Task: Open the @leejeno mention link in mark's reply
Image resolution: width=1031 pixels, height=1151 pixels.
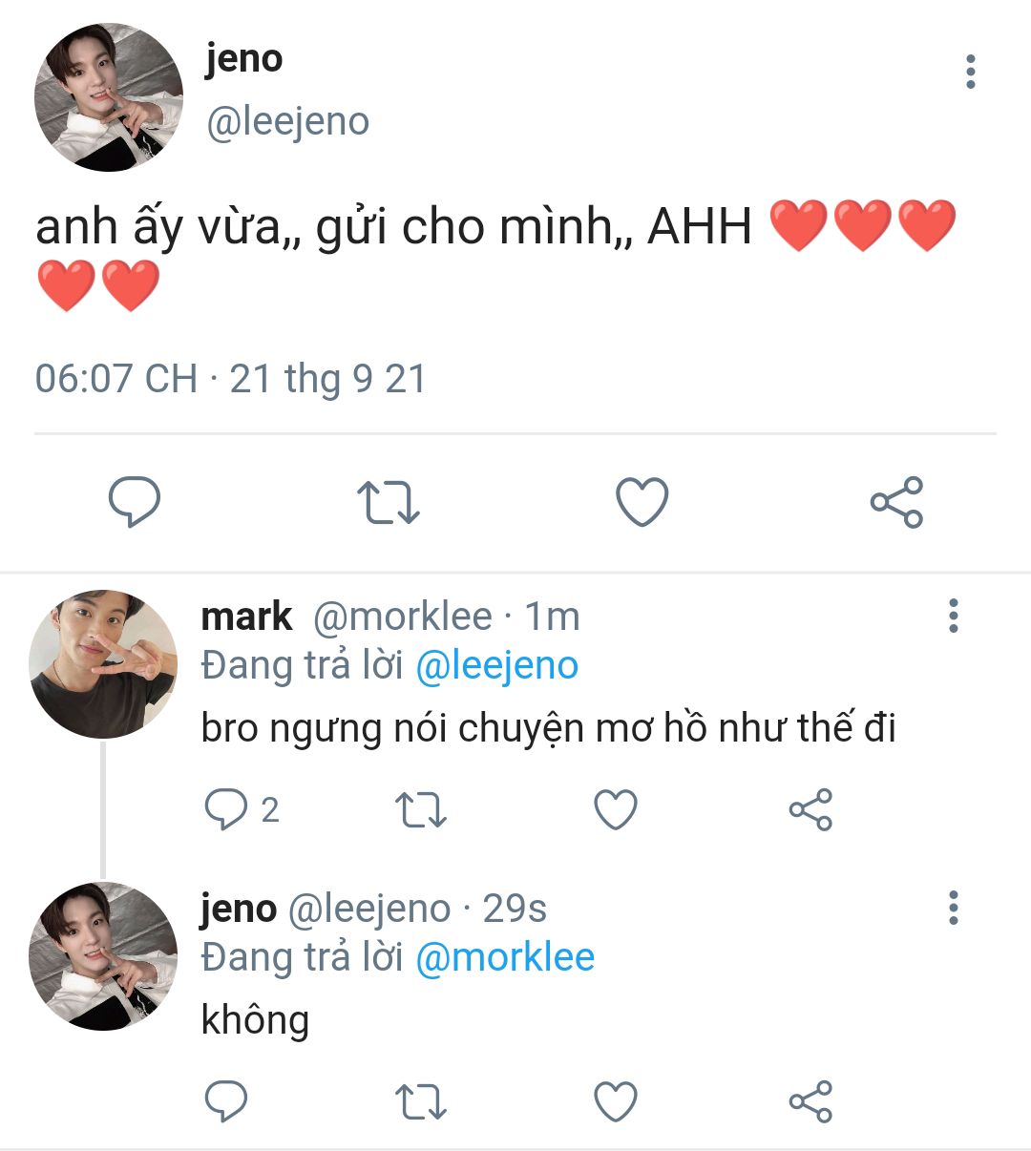Action: click(x=496, y=665)
